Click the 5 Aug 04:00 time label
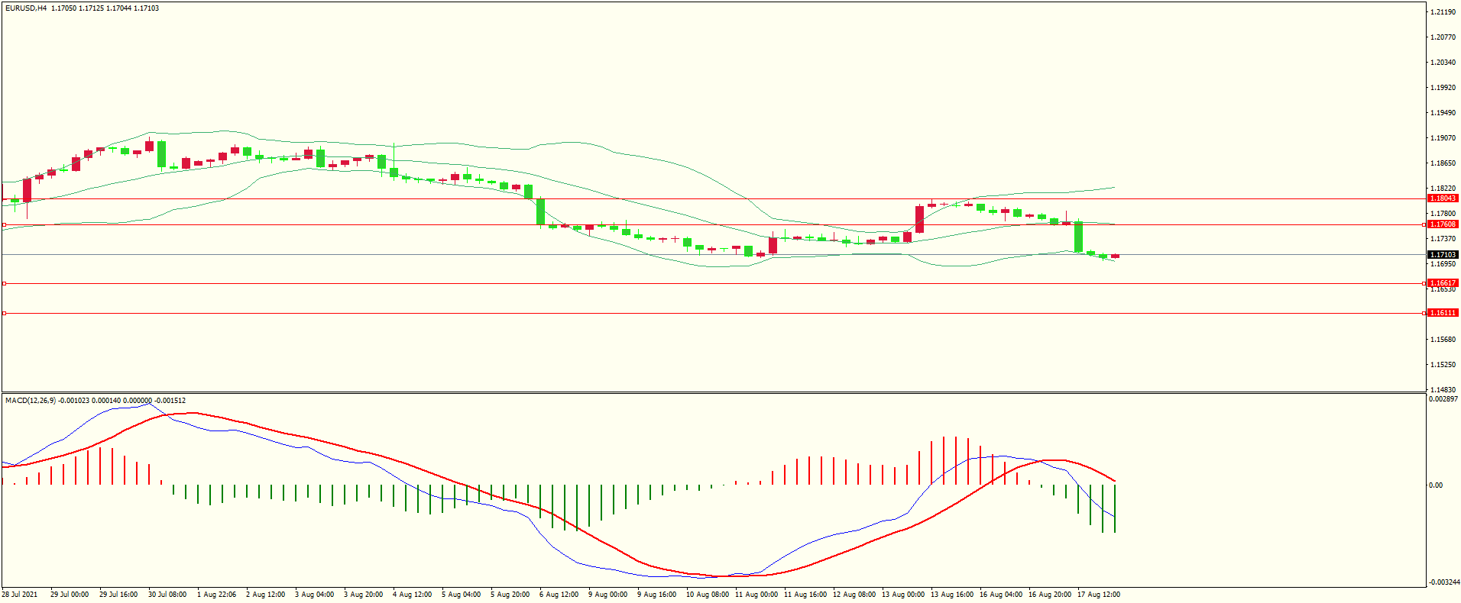 tap(461, 595)
